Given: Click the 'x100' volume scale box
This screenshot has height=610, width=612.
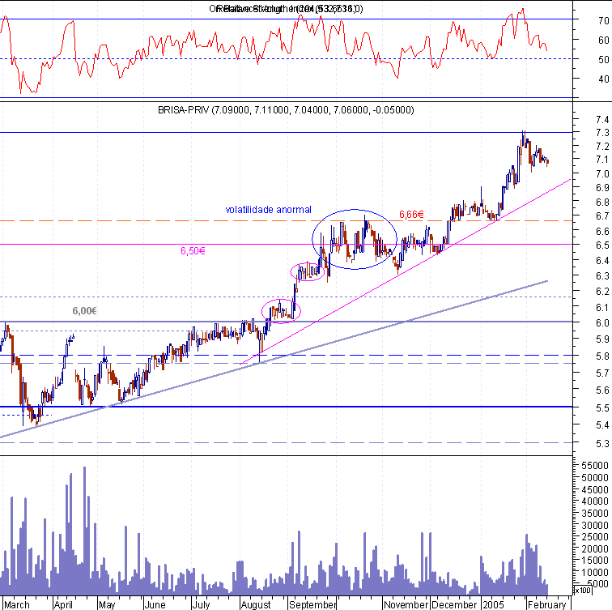Looking at the screenshot, I should [582, 590].
